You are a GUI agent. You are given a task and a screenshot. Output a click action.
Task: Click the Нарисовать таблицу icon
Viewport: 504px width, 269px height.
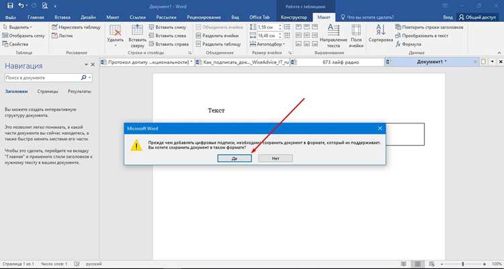(54, 27)
